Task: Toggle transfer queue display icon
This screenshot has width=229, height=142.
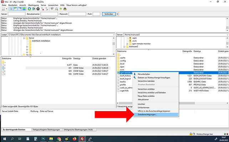Action: (x=24, y=9)
